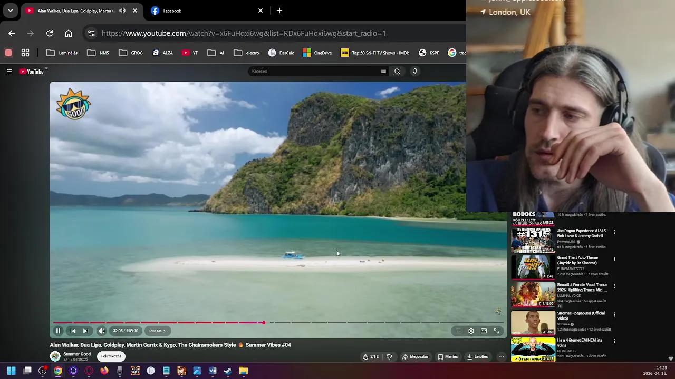Open site information icon in address bar

91,33
